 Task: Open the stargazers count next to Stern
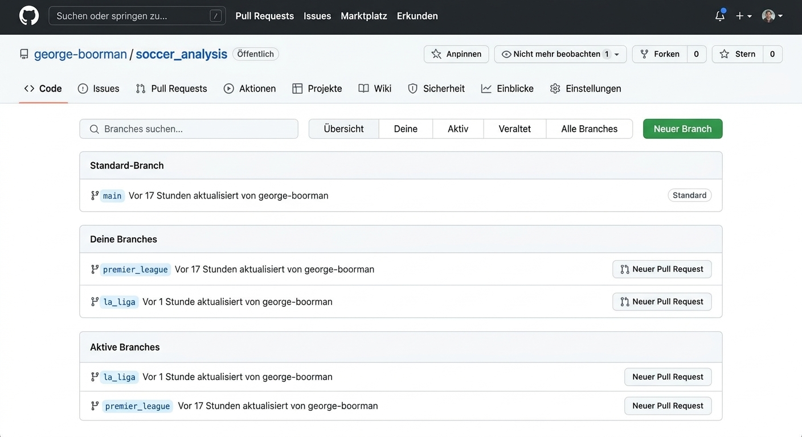point(772,54)
